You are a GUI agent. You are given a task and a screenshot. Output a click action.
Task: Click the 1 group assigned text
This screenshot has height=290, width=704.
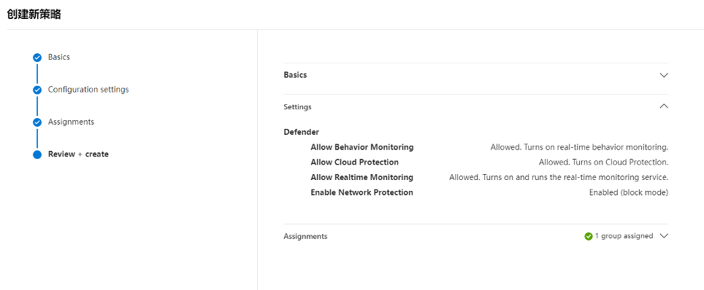tap(624, 236)
